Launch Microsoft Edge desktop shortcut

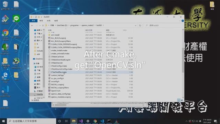5,77
